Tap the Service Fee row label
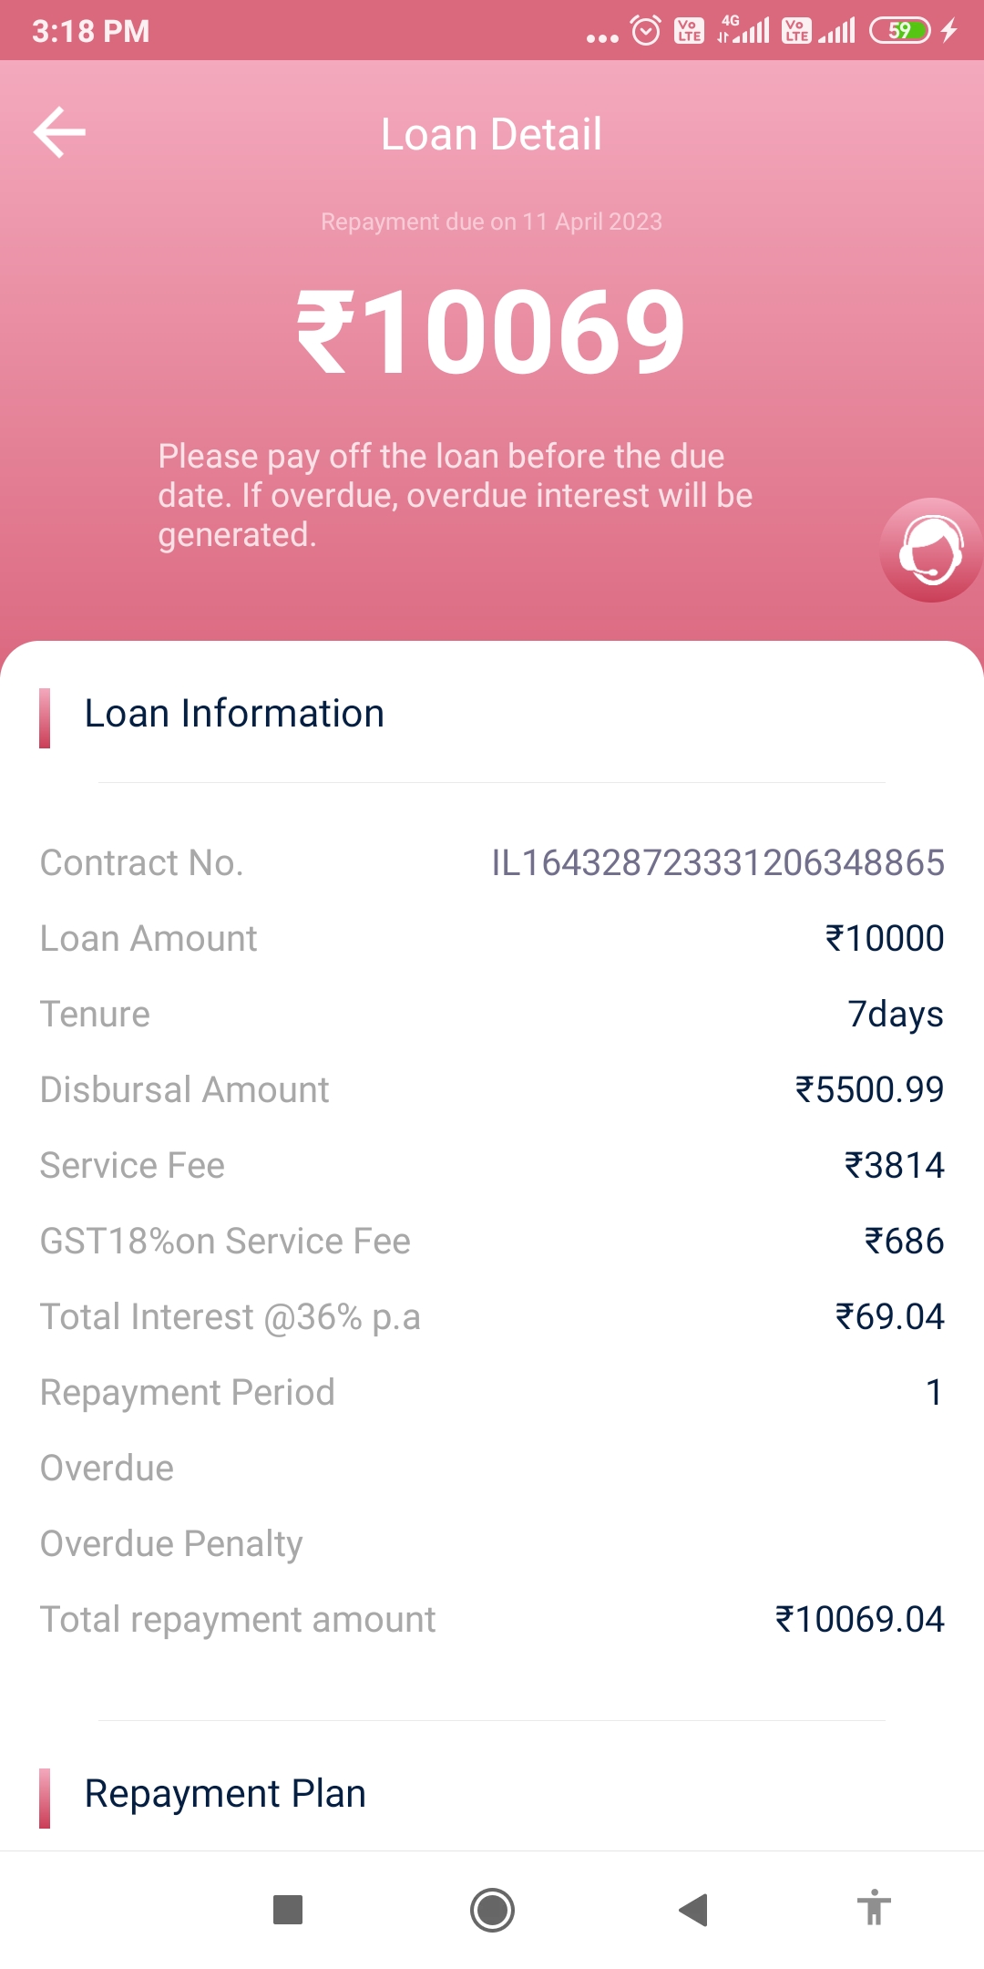Screen dimensions: 984x1969 tap(133, 1166)
